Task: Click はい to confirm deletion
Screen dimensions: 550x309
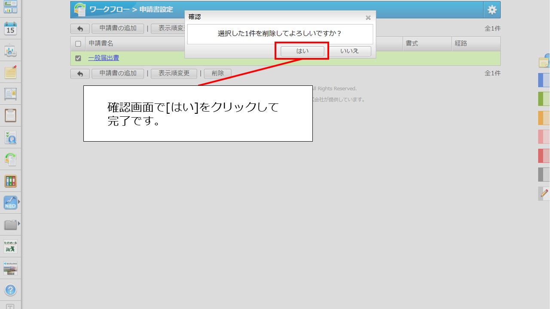Action: [302, 51]
